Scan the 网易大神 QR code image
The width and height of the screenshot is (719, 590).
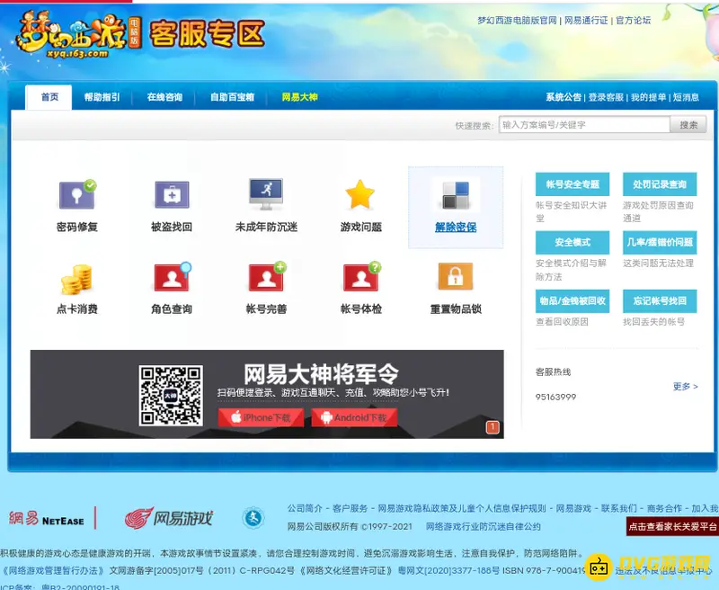pos(171,395)
